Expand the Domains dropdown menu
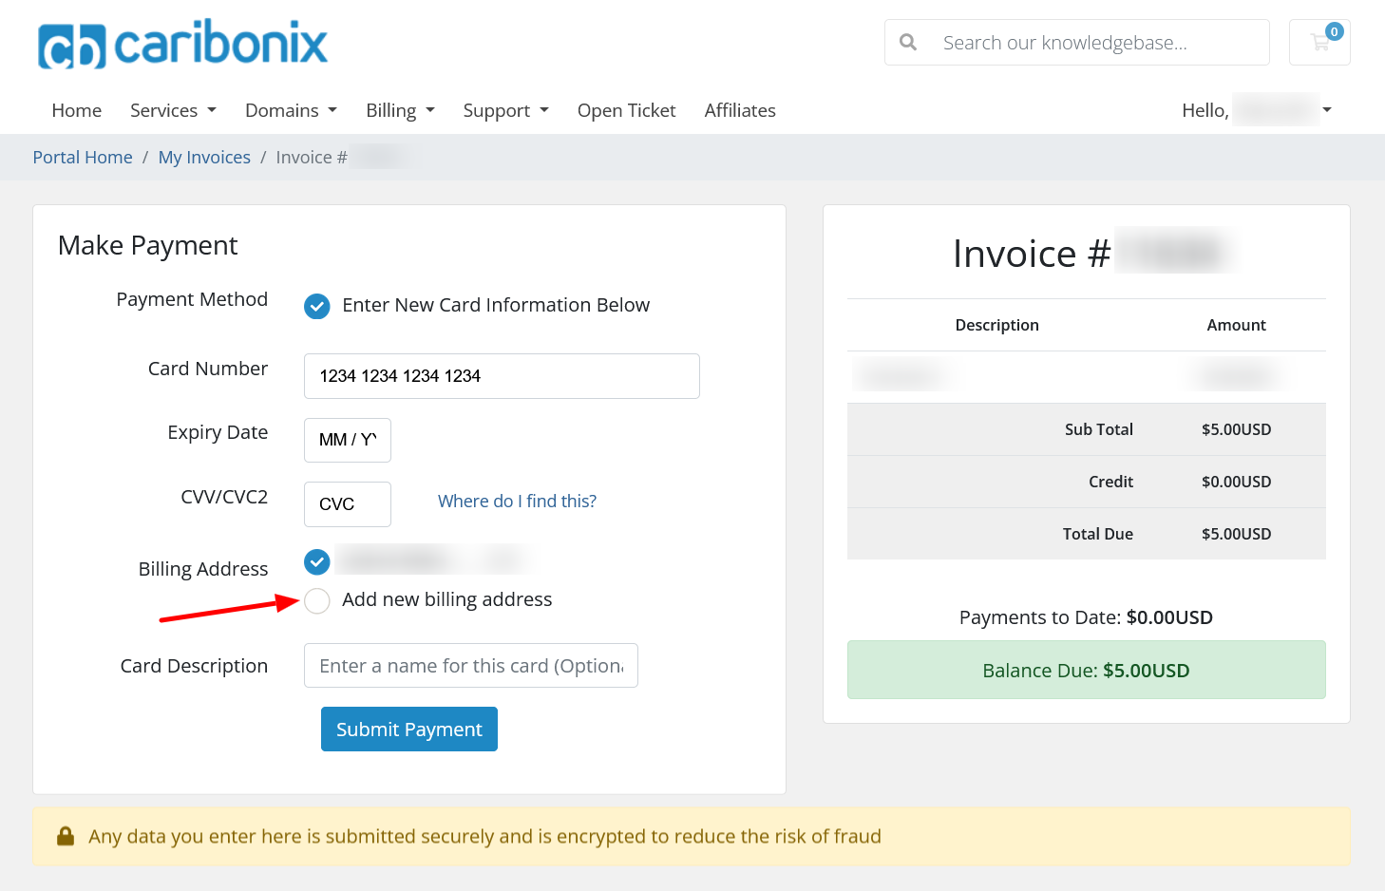1385x891 pixels. [291, 110]
